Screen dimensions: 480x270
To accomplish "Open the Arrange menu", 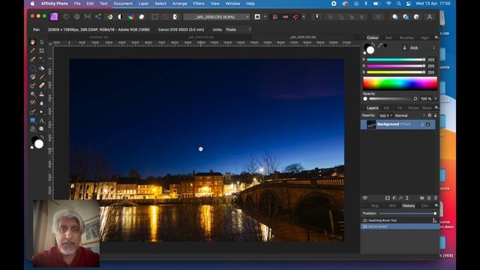I will click(x=179, y=4).
